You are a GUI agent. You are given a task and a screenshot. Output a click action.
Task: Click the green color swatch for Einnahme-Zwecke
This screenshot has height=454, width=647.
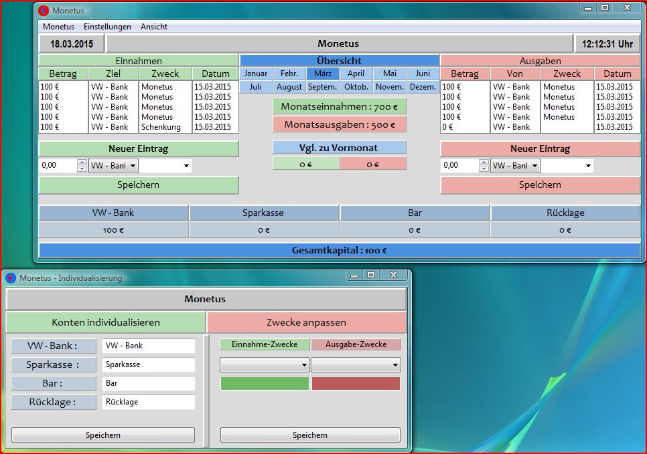[x=265, y=384]
